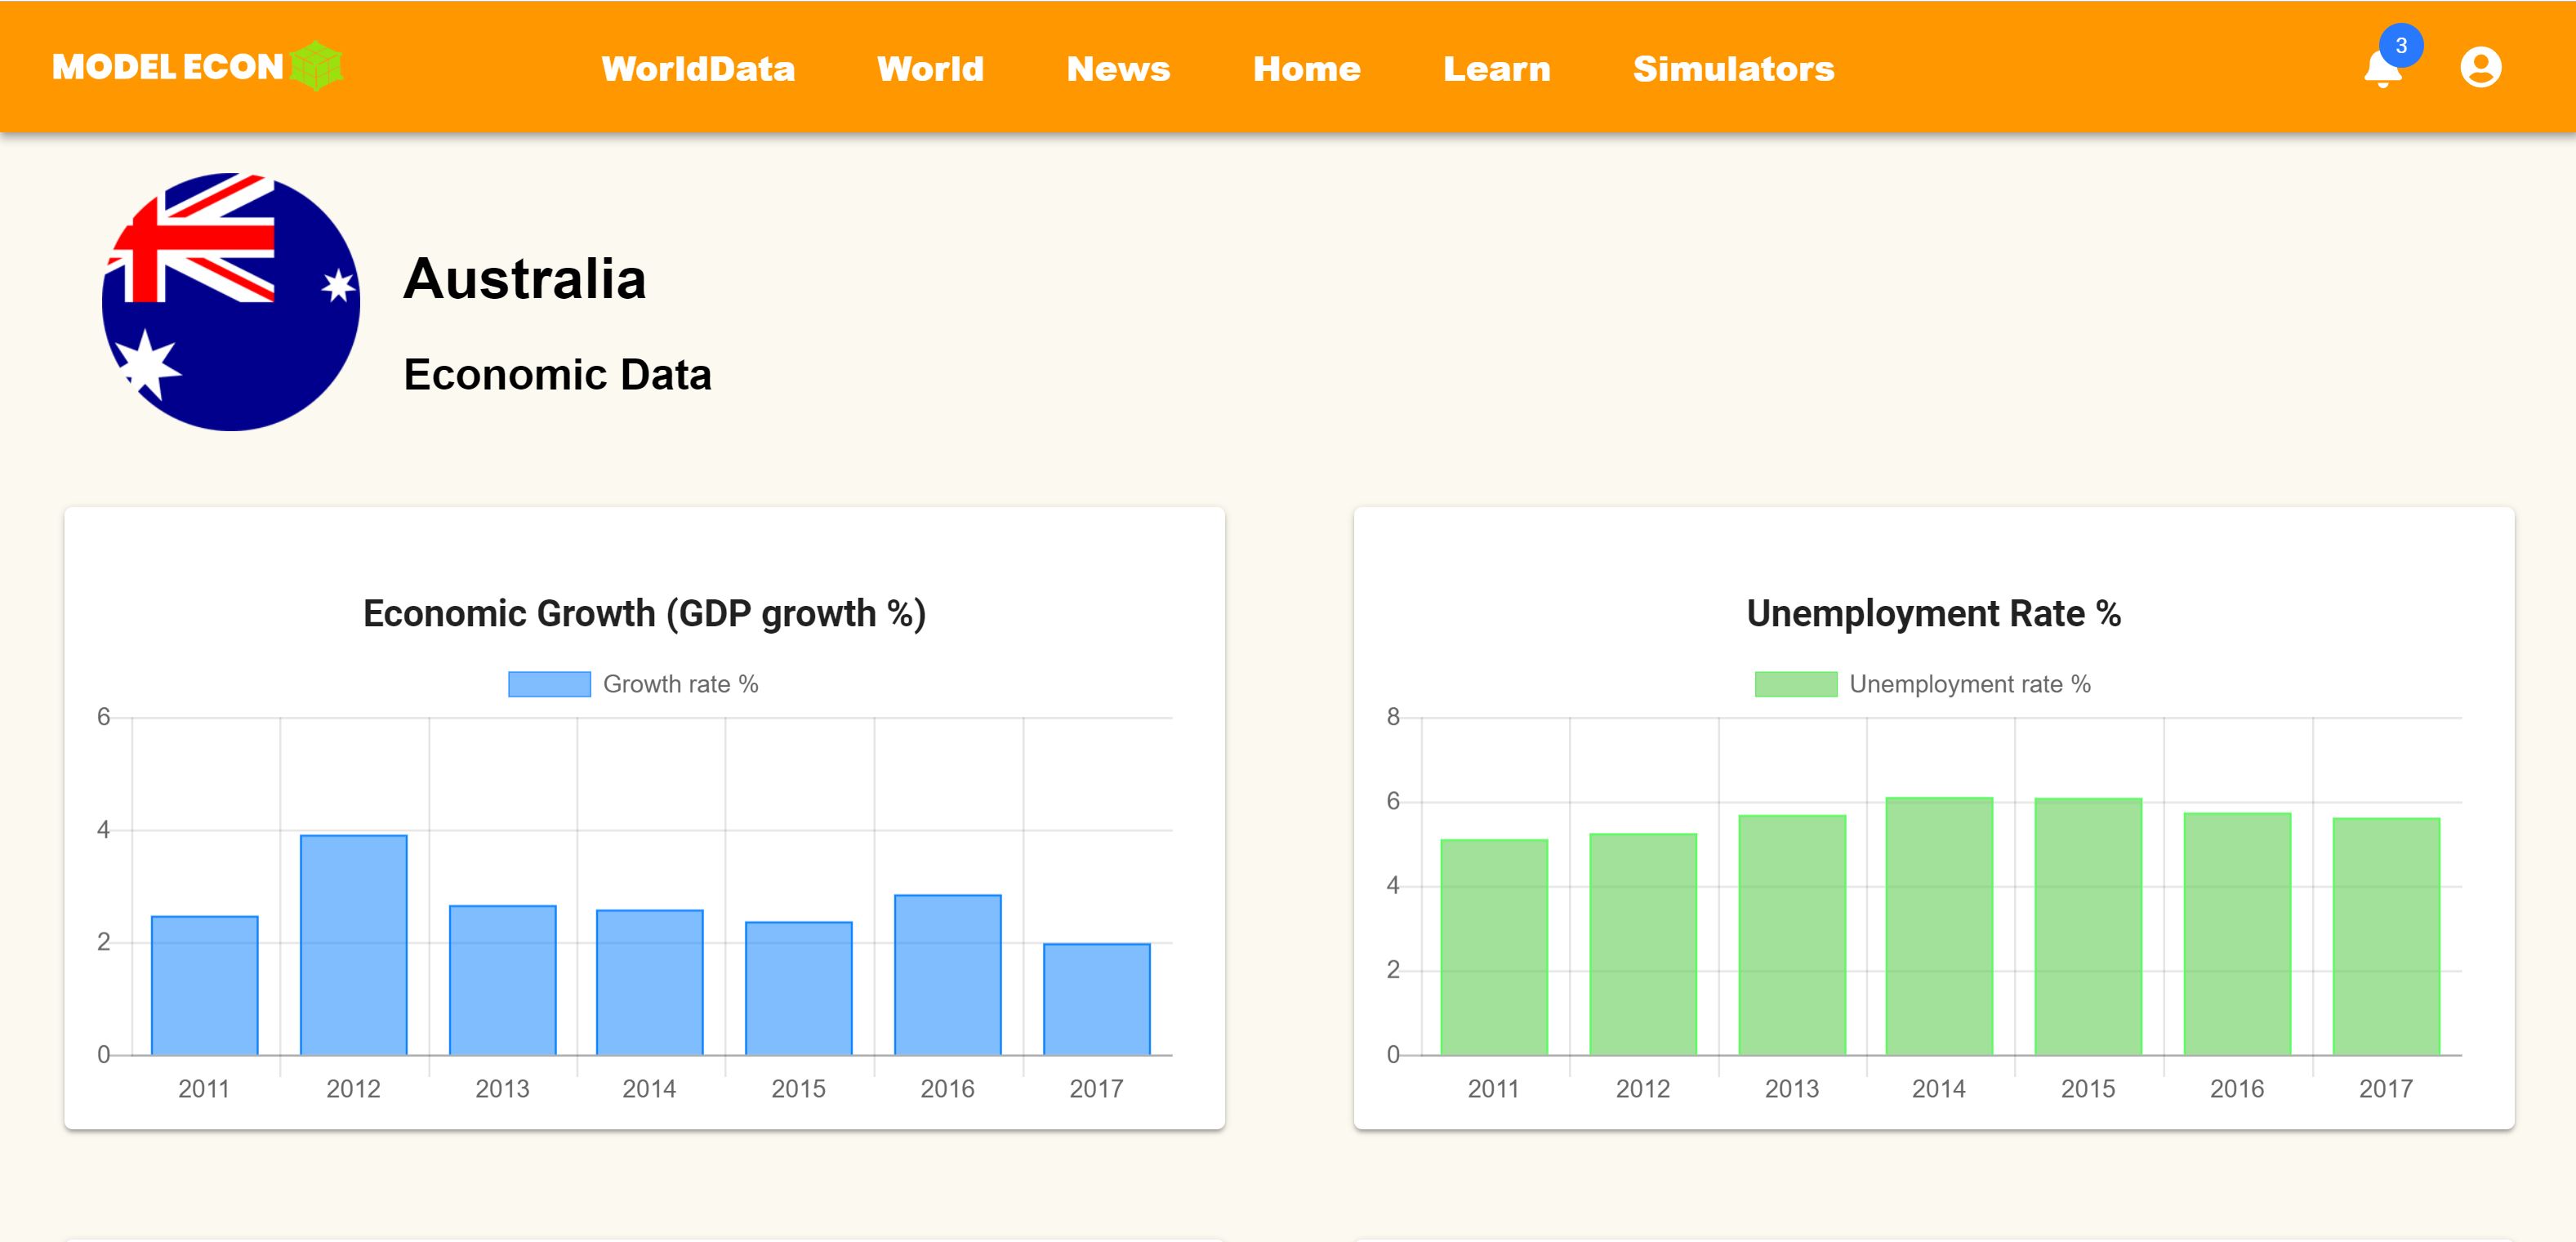Open the notifications bell icon

(x=2382, y=69)
